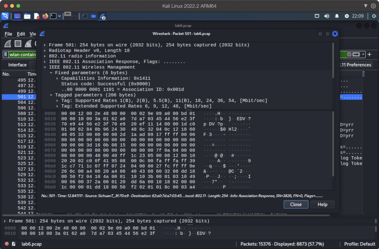Open the VM settings gear icon
379x249 pixels.
(373, 6)
